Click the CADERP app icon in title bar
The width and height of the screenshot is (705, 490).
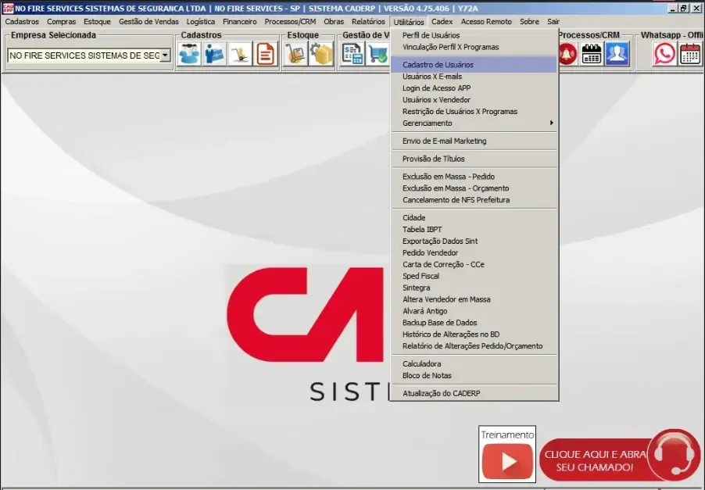[8, 8]
